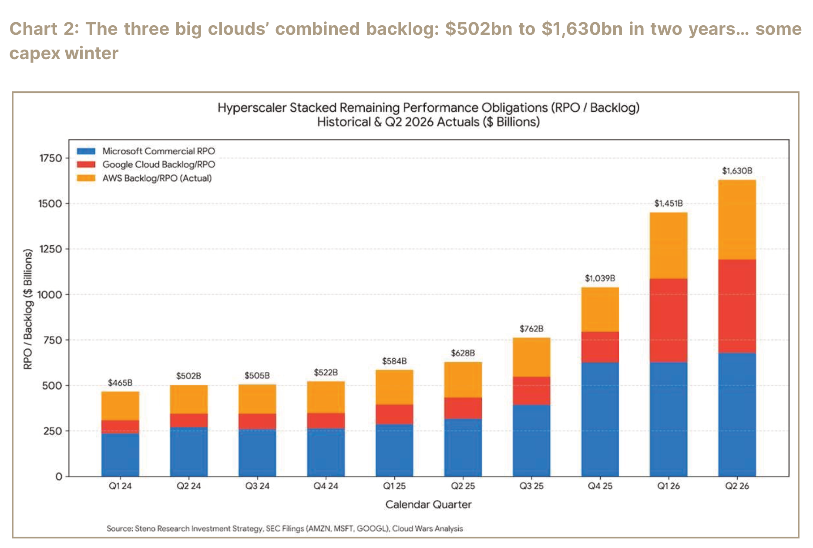The image size is (813, 548).
Task: Click the '1250' y-axis tick label
Action: click(50, 249)
